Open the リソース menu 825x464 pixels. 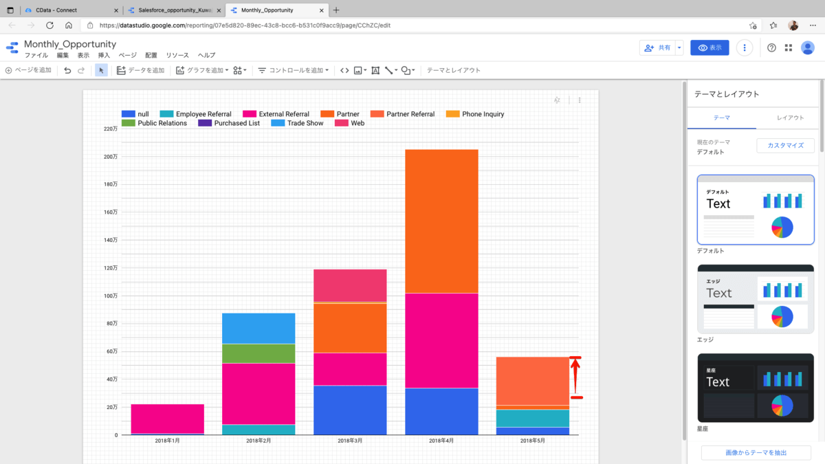177,55
